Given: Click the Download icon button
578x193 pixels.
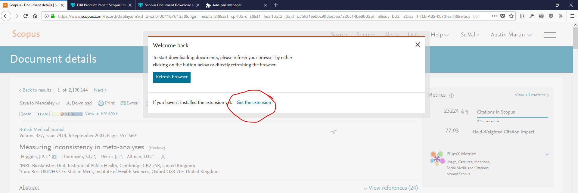Looking at the screenshot, I should coord(79,103).
